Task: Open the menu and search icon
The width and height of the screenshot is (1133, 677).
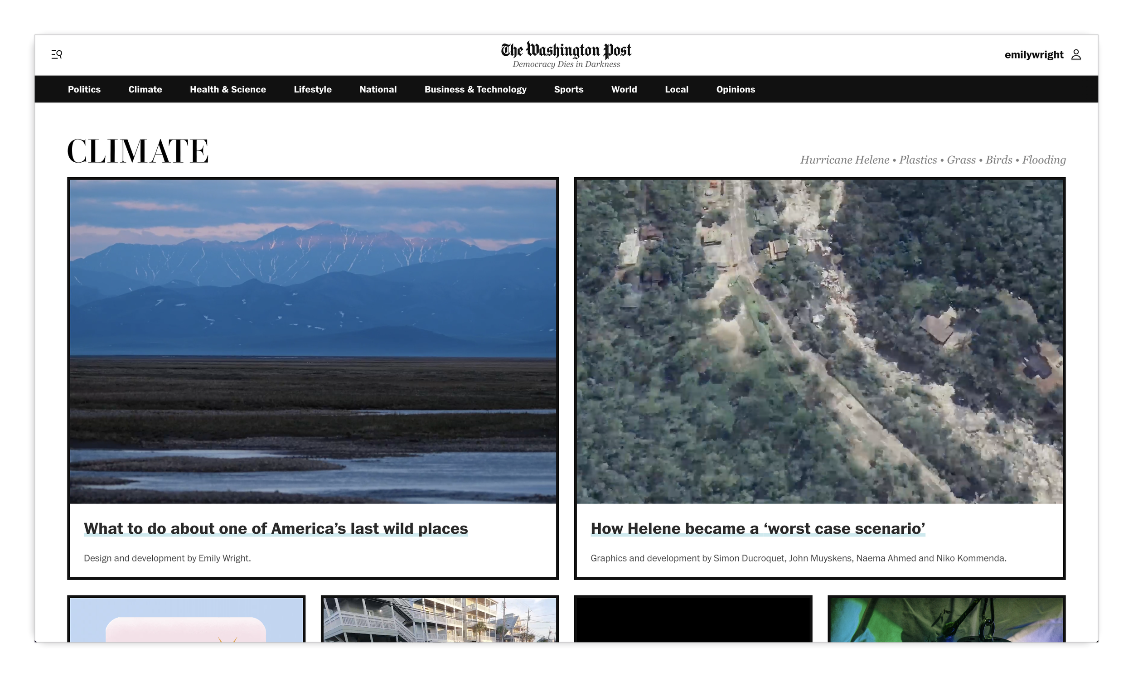Action: 57,54
